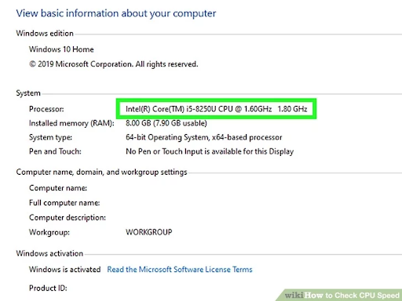Viewport: 402px width, 301px height.
Task: Select the 'WORKGROUP' value
Action: [x=149, y=232]
